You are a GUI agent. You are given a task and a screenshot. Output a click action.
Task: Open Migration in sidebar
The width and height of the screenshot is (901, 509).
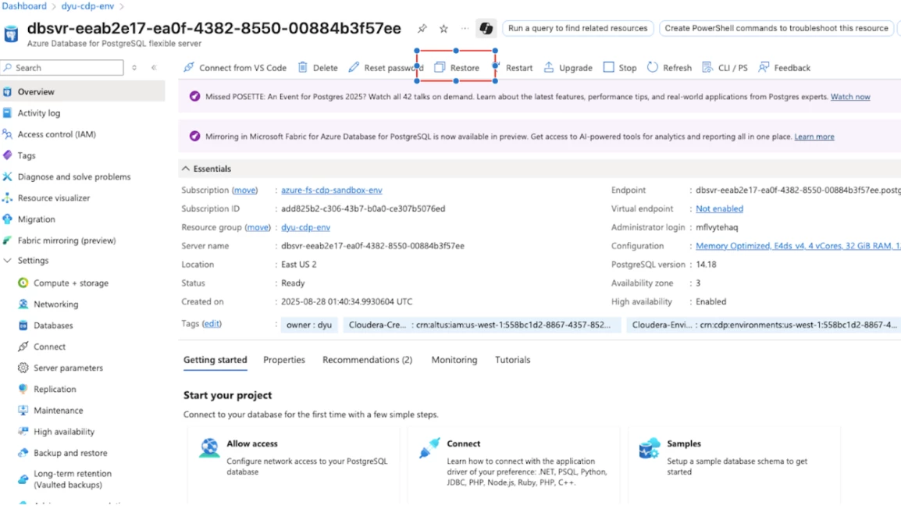[36, 219]
